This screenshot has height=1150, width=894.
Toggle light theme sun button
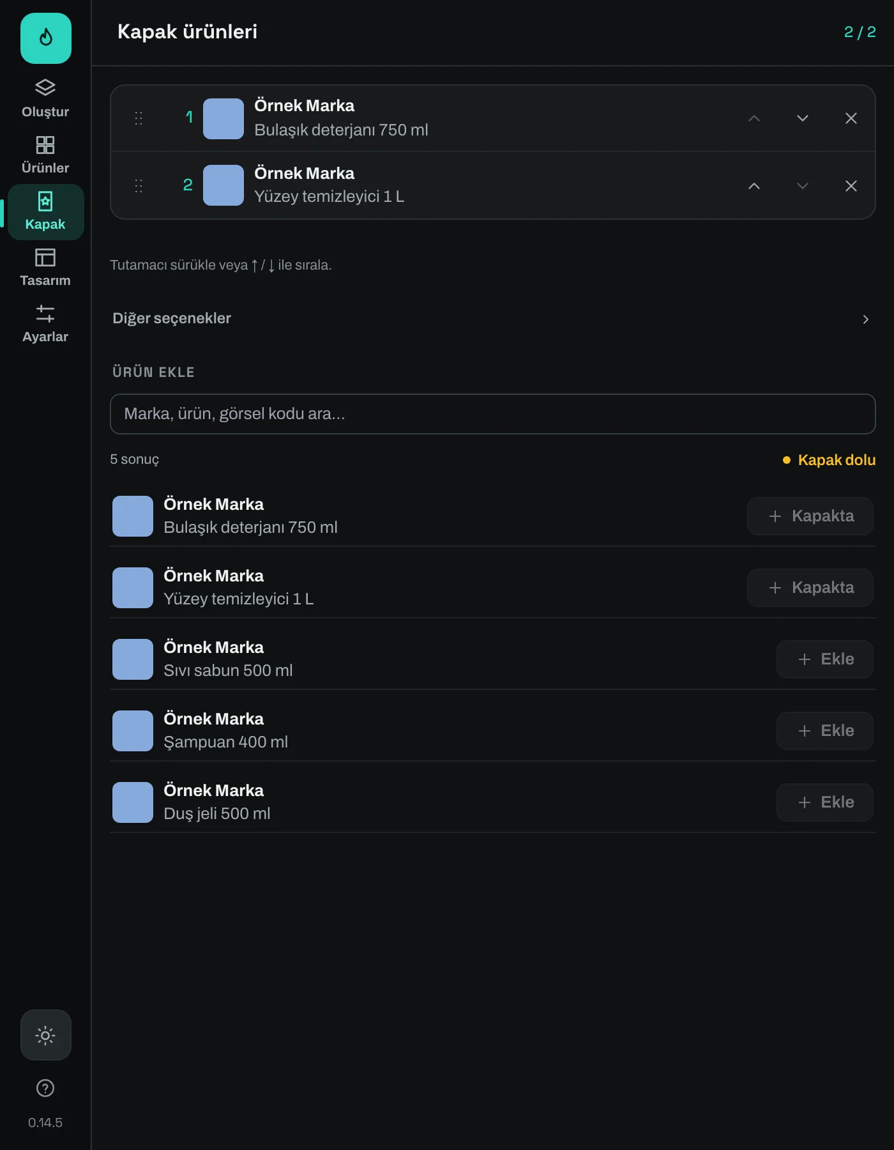click(45, 1035)
